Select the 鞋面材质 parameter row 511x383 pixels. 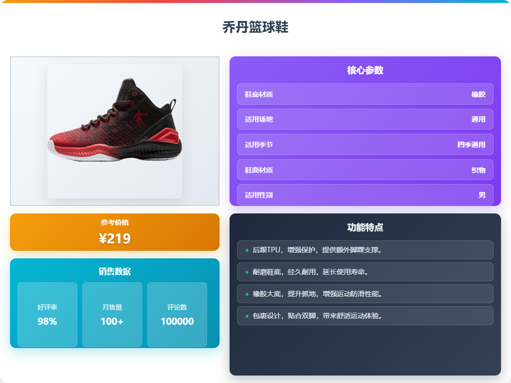click(365, 170)
